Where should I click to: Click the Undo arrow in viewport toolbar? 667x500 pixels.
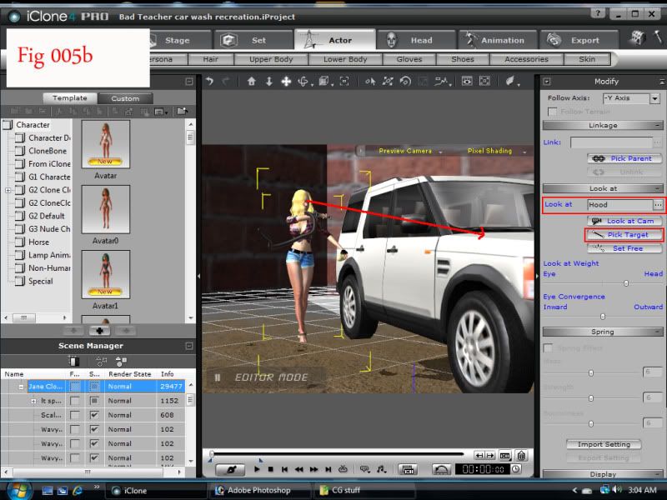[x=210, y=82]
